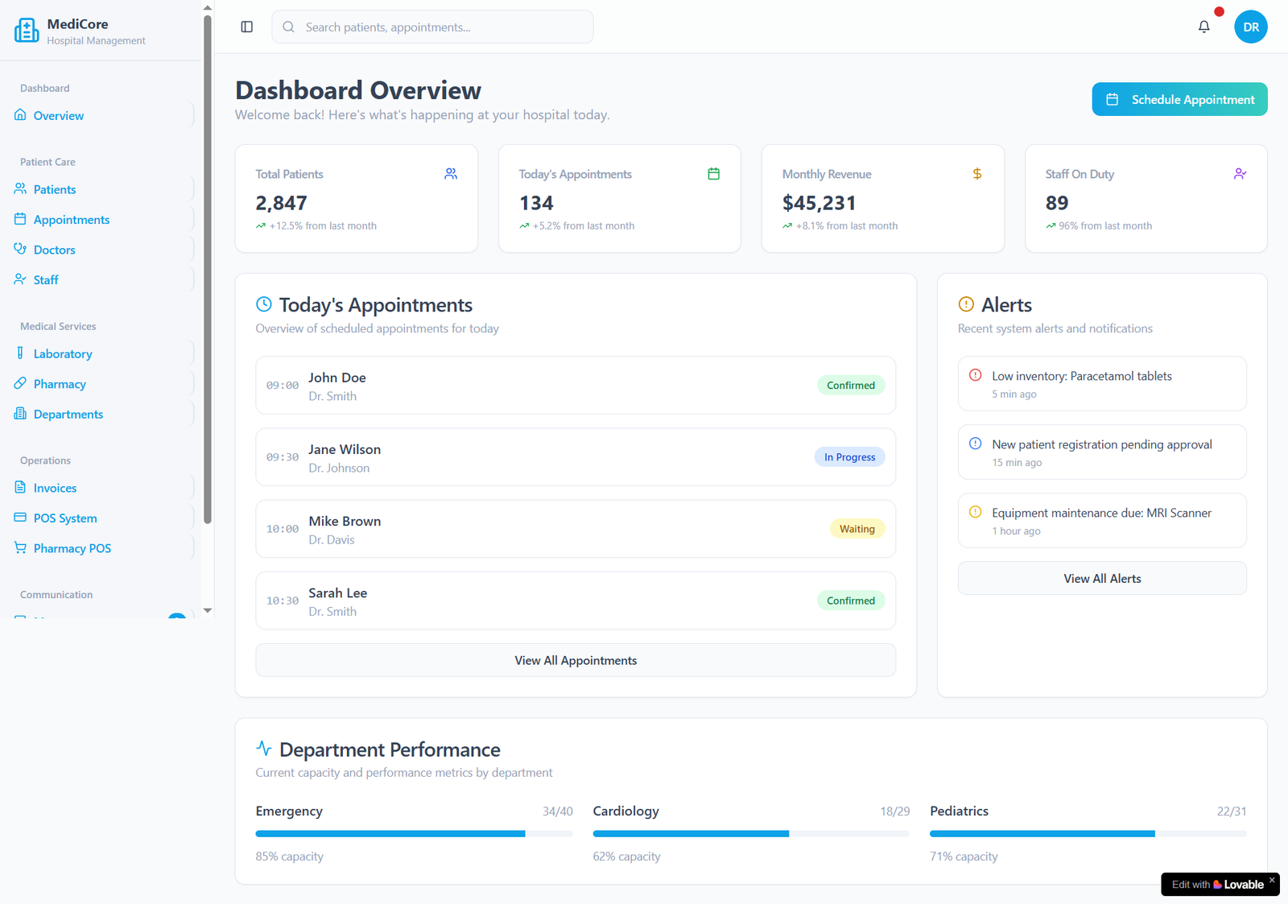Viewport: 1288px width, 904px height.
Task: Click the Total Patients people icon
Action: click(451, 174)
